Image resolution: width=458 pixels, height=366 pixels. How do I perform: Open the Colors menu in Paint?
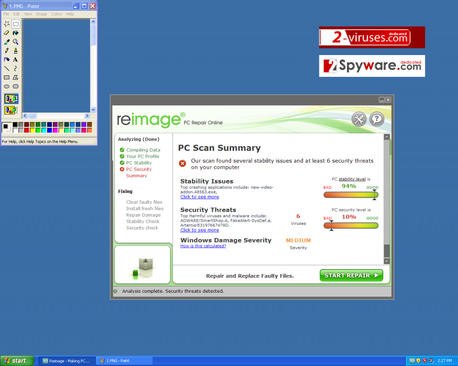(57, 14)
